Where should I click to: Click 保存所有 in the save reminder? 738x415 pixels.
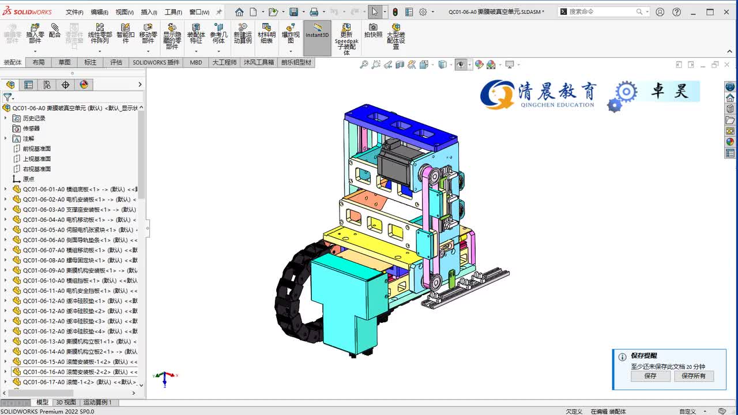pyautogui.click(x=694, y=376)
